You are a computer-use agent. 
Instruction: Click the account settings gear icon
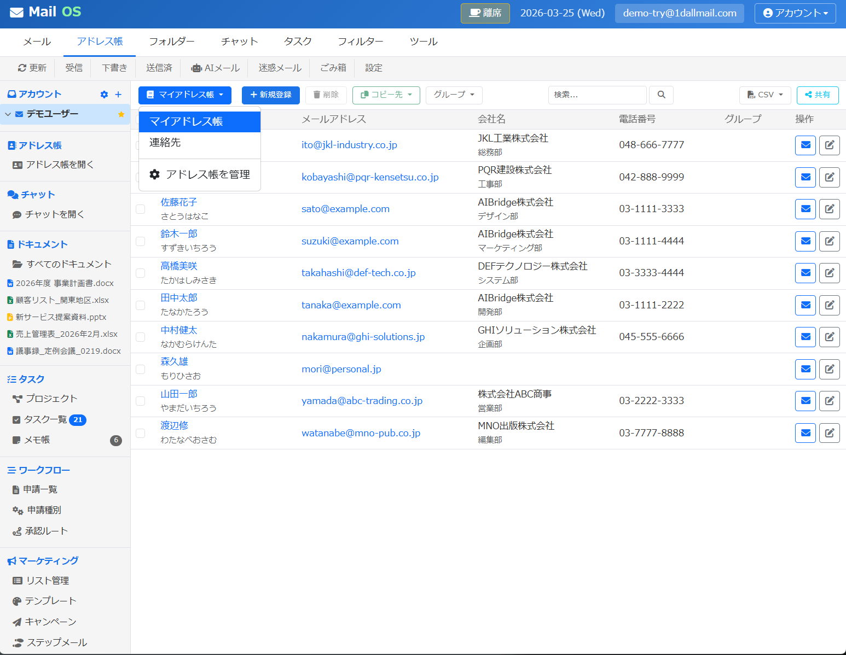[x=103, y=94]
